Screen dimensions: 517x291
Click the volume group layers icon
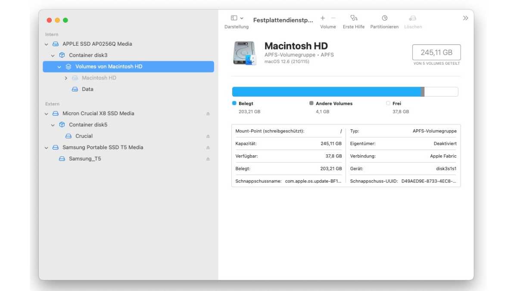[x=69, y=66]
